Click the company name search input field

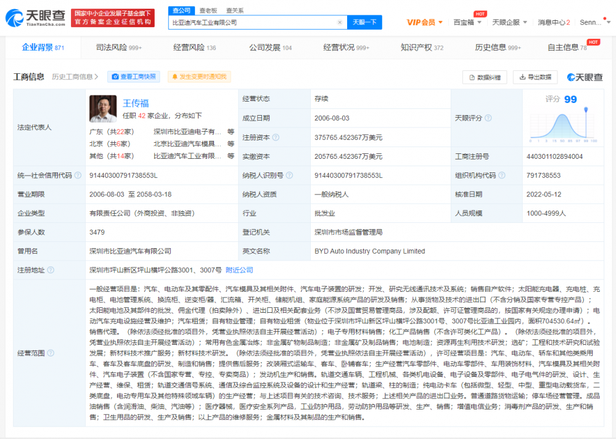[253, 22]
